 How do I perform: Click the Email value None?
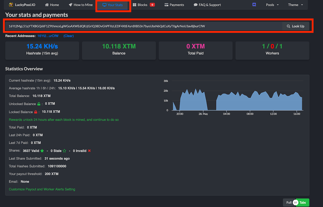[x=25, y=182]
